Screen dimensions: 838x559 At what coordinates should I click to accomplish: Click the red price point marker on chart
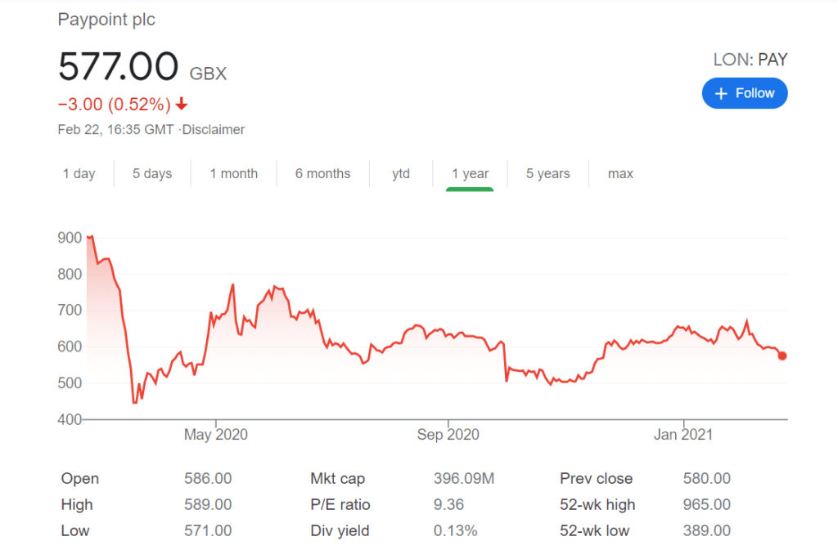782,356
